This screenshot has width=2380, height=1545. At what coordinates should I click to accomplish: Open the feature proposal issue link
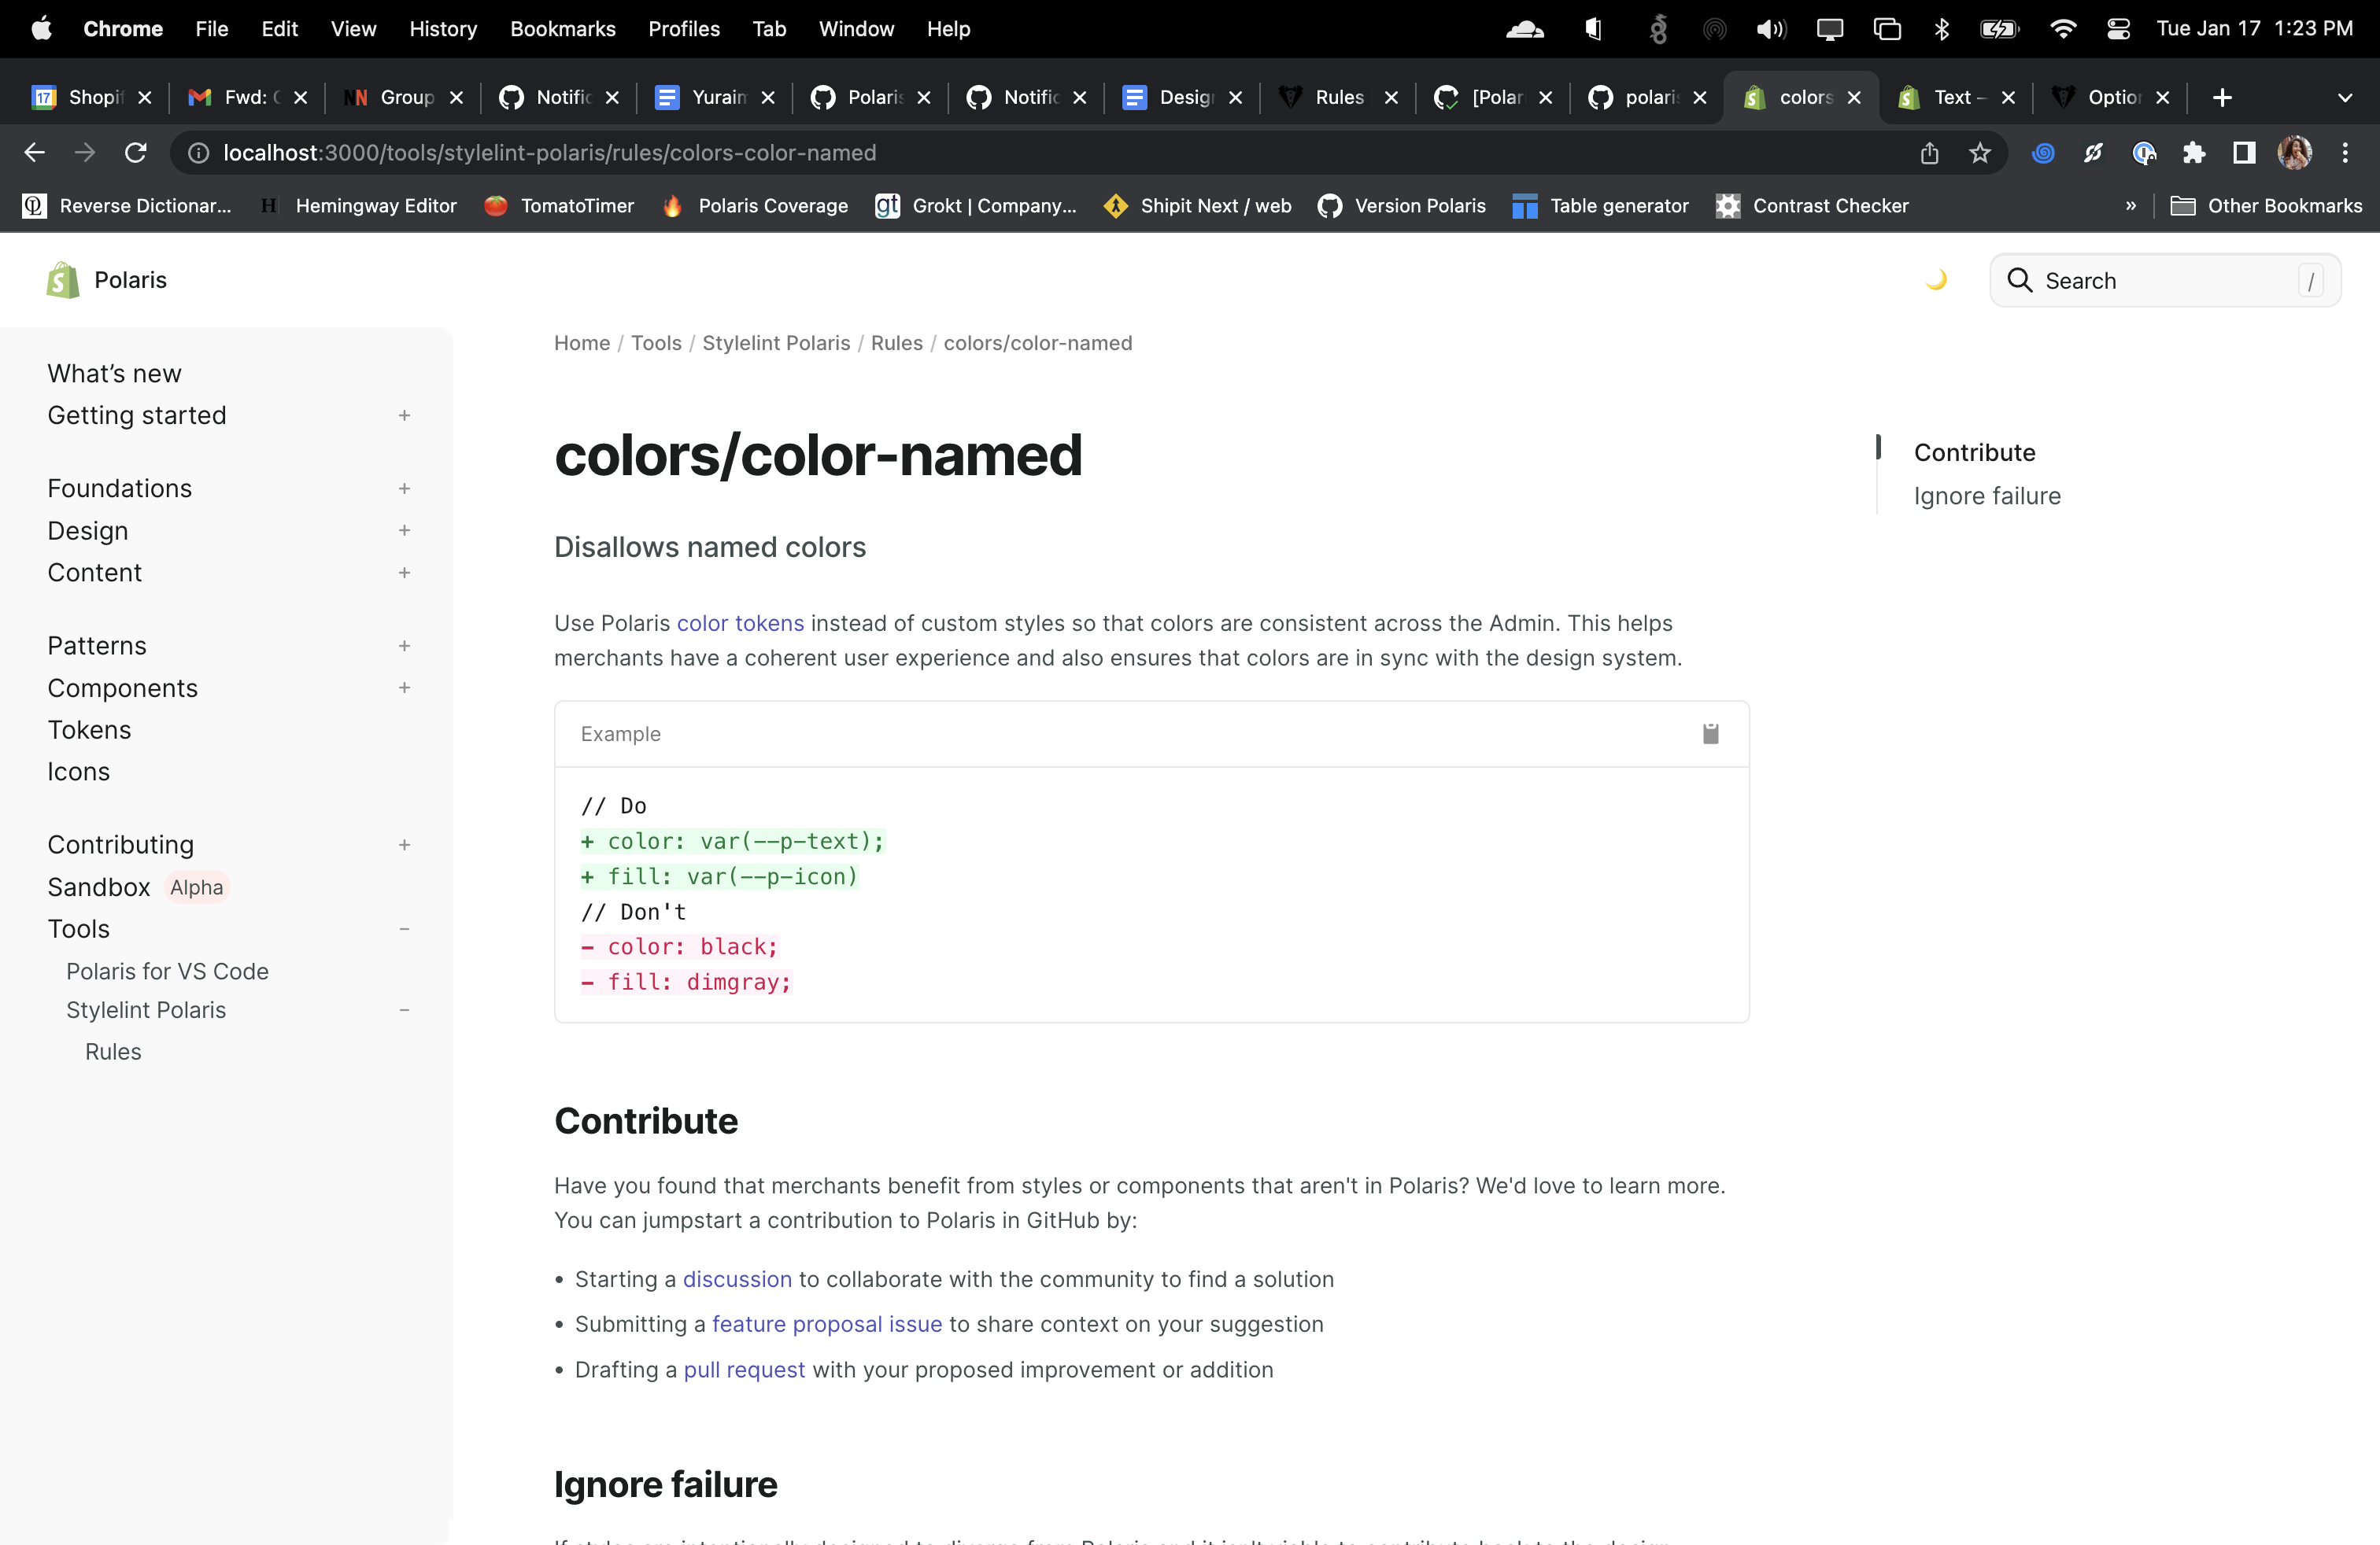[826, 1324]
